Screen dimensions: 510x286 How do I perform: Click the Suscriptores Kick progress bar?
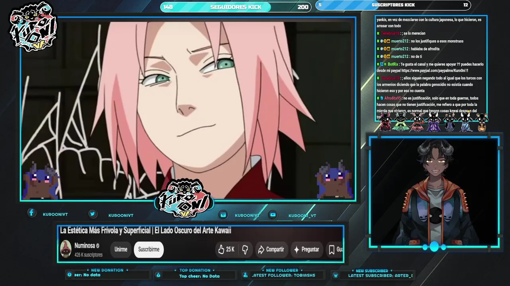coord(393,5)
